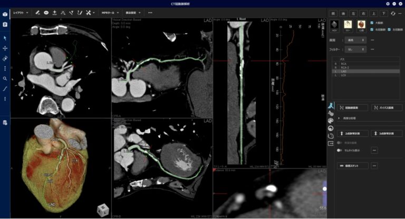The width and height of the screenshot is (405, 219).
Task: Click the 仮想ステント button
Action: click(x=353, y=165)
